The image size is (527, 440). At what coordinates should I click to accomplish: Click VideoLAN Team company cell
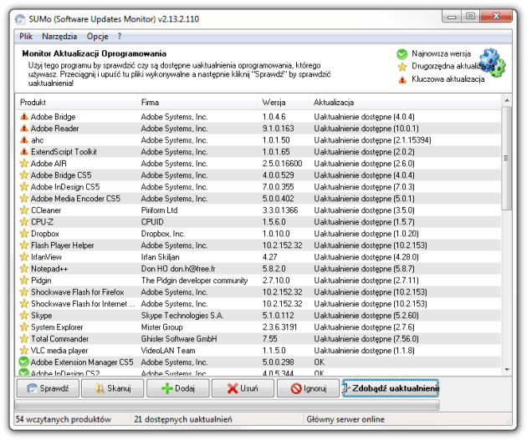(168, 351)
